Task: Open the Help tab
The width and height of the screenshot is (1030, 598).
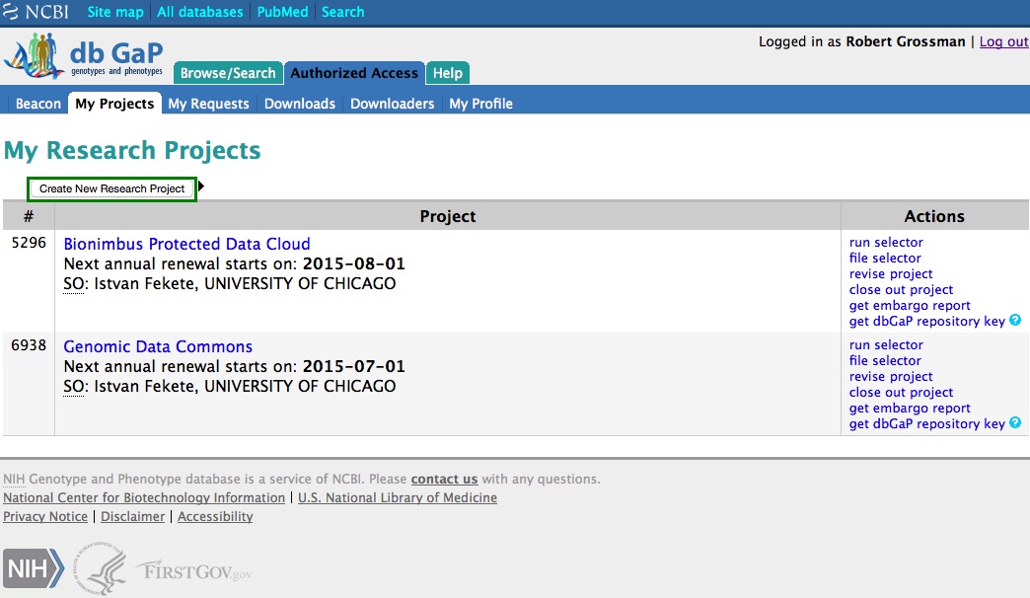Action: (448, 73)
